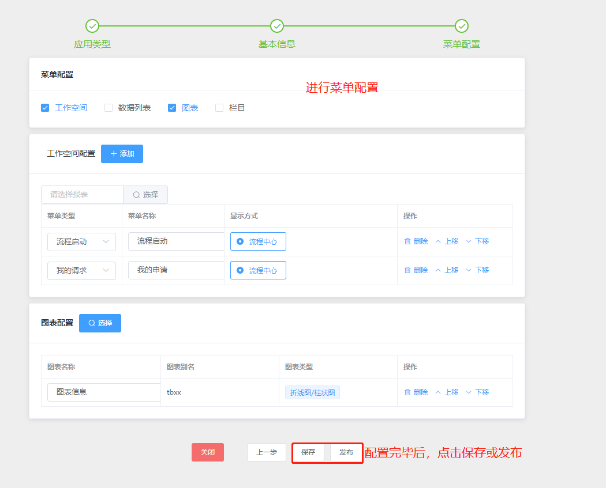Click the 请选择报表 input field
The width and height of the screenshot is (606, 488).
coord(82,195)
